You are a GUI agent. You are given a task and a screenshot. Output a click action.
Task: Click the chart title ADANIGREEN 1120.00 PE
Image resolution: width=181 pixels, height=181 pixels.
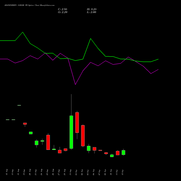16,5
